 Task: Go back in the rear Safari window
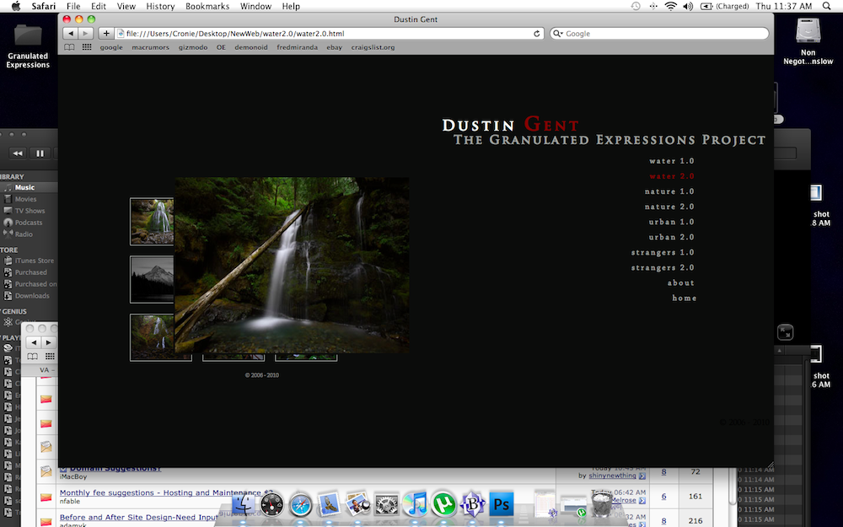34,342
